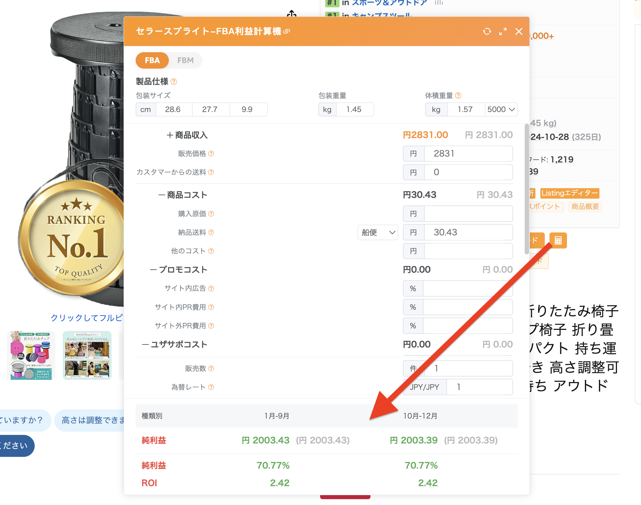641x505 pixels.
Task: Click the orange calculator icon button
Action: (558, 240)
